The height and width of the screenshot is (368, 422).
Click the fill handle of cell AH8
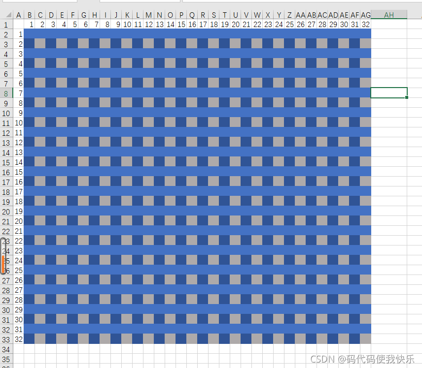click(x=407, y=97)
